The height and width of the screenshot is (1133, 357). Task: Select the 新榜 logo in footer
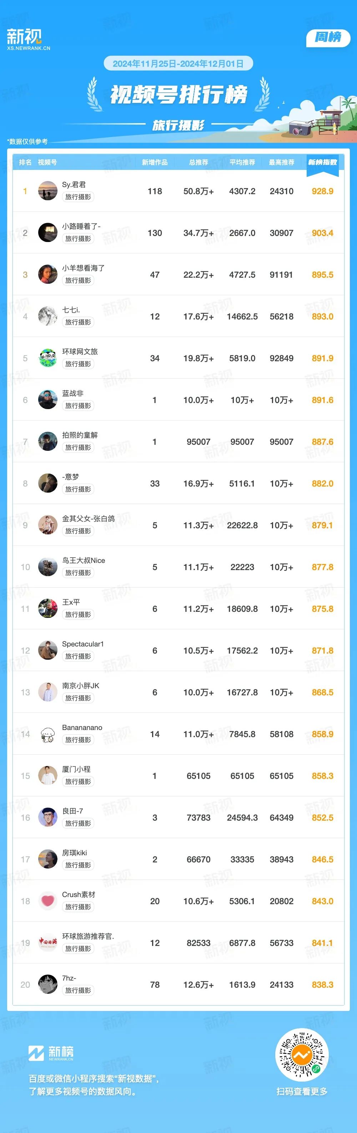(51, 1053)
